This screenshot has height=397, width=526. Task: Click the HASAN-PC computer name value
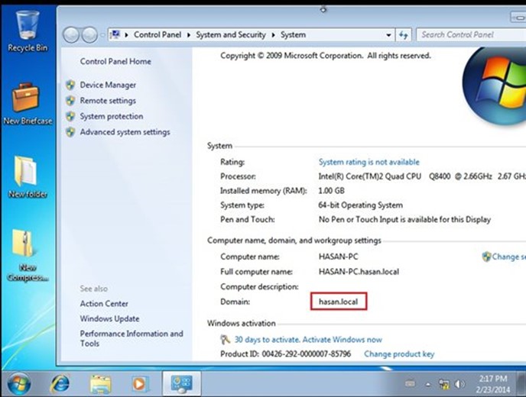[338, 257]
